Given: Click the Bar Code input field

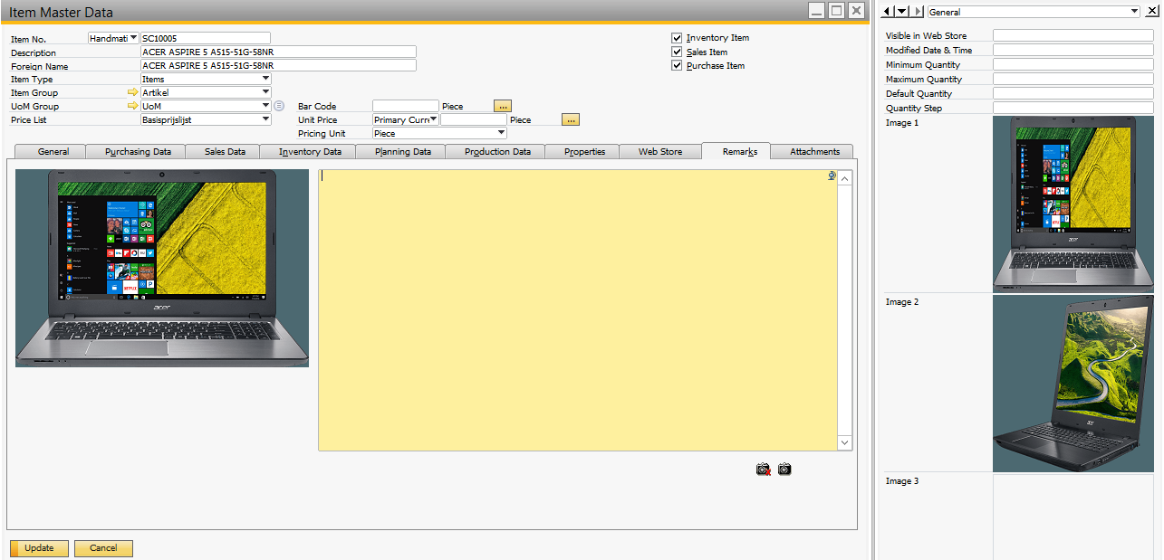Looking at the screenshot, I should 405,106.
